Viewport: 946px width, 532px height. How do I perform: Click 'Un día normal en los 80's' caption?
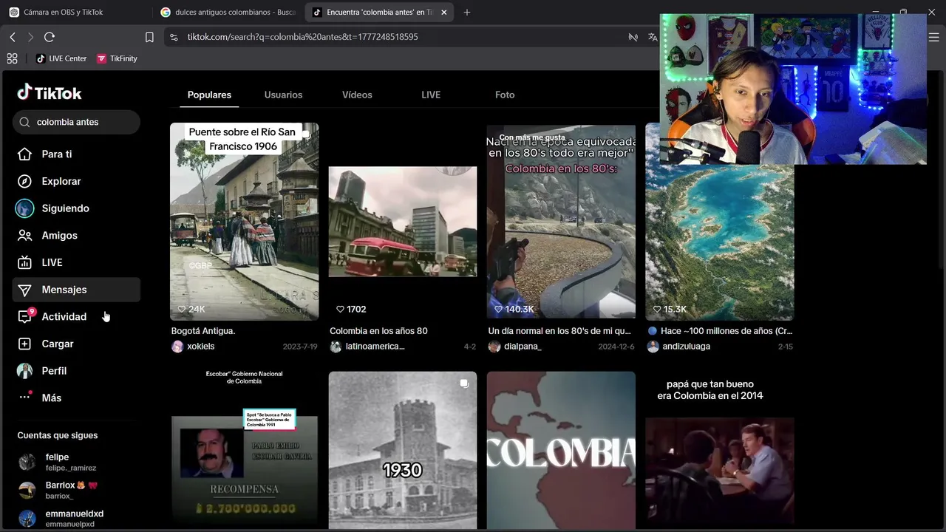[559, 331]
